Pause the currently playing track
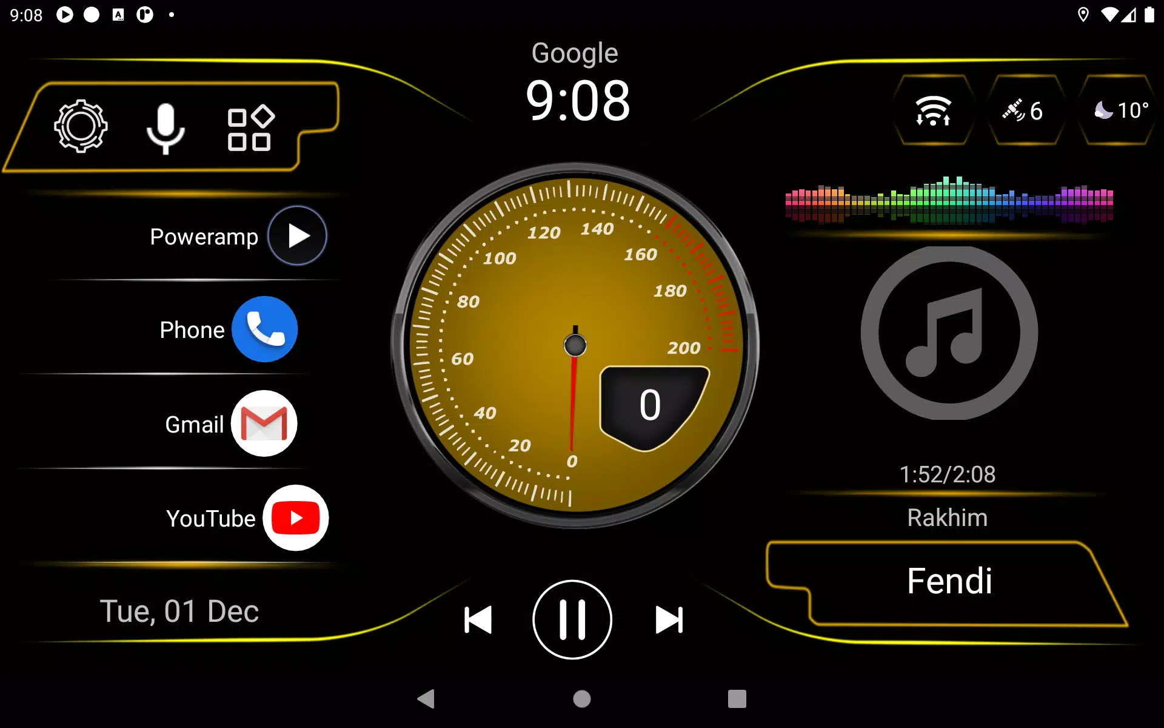The width and height of the screenshot is (1164, 728). [x=573, y=620]
